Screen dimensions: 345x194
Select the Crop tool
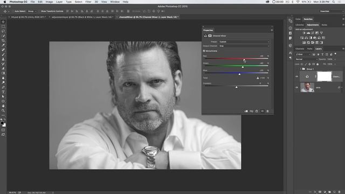click(x=3, y=40)
